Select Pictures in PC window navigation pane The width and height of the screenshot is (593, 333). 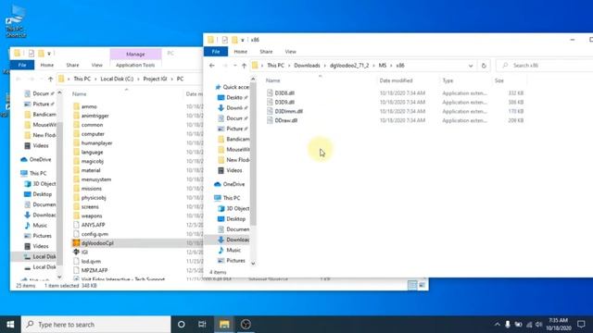(x=38, y=236)
